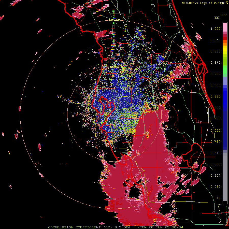The height and width of the screenshot is (229, 229).
Task: Click the 0.893 color scale value
Action: (x=216, y=51)
